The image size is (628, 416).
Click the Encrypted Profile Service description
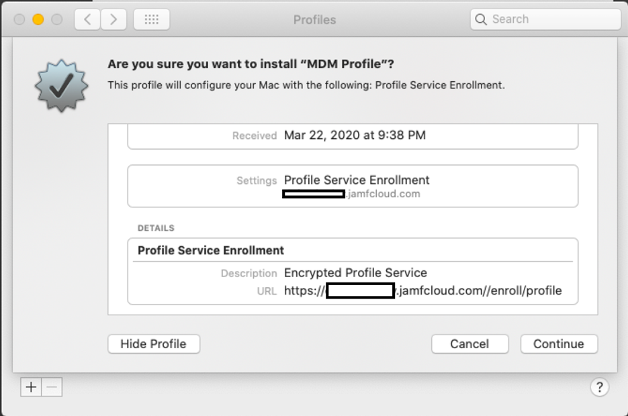point(355,273)
